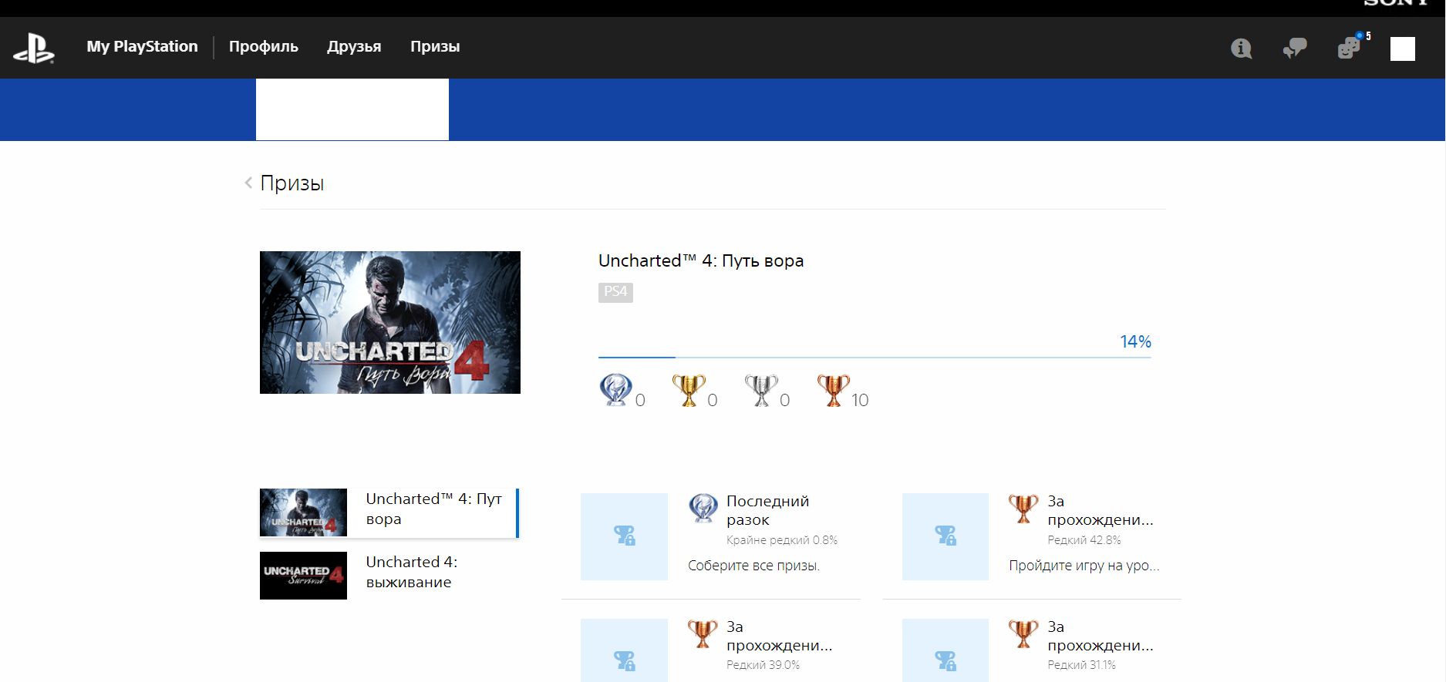This screenshot has height=682, width=1446.
Task: Click the small Uncharted 4 Путь вора thumbnail
Action: coord(303,512)
